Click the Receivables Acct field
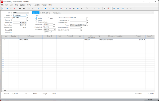This screenshot has width=159, height=101. [78, 18]
